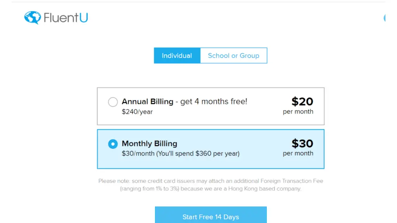The height and width of the screenshot is (223, 397).
Task: Click the Foreign Transaction Fee note line
Action: [x=211, y=181]
